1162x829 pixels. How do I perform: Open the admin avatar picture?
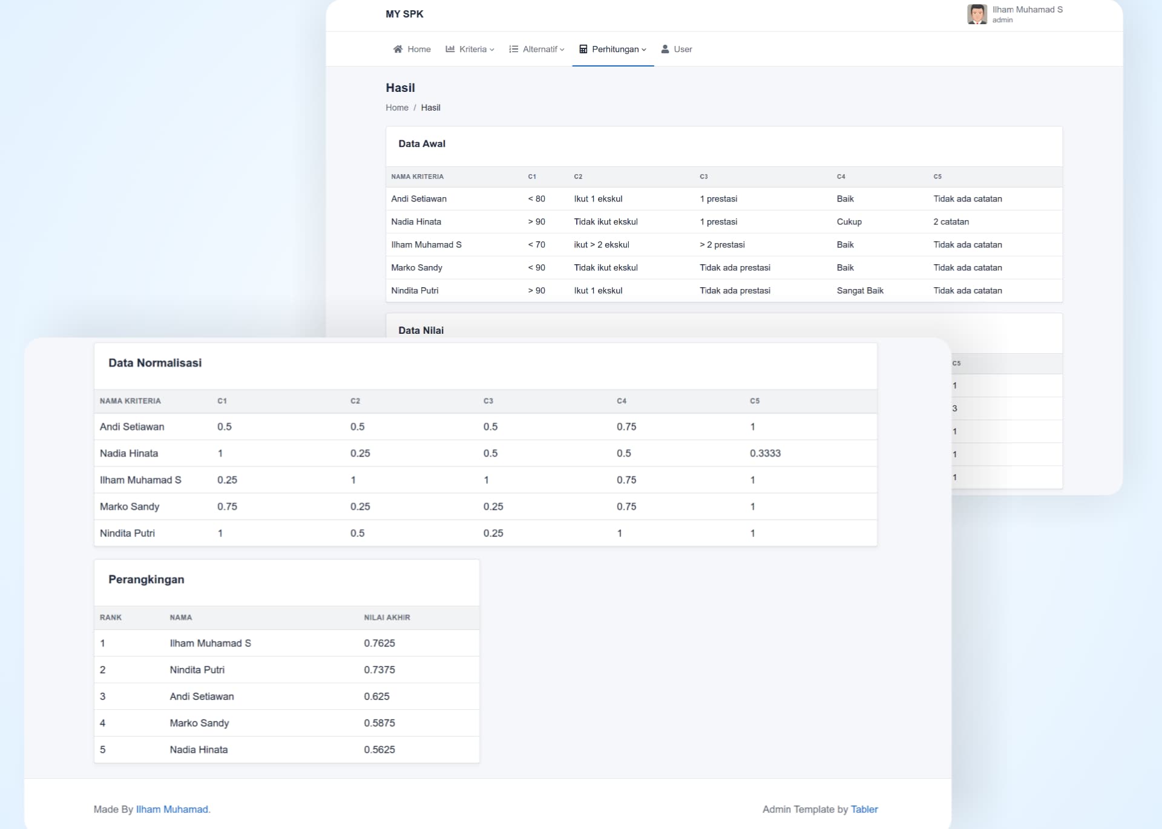pos(977,15)
